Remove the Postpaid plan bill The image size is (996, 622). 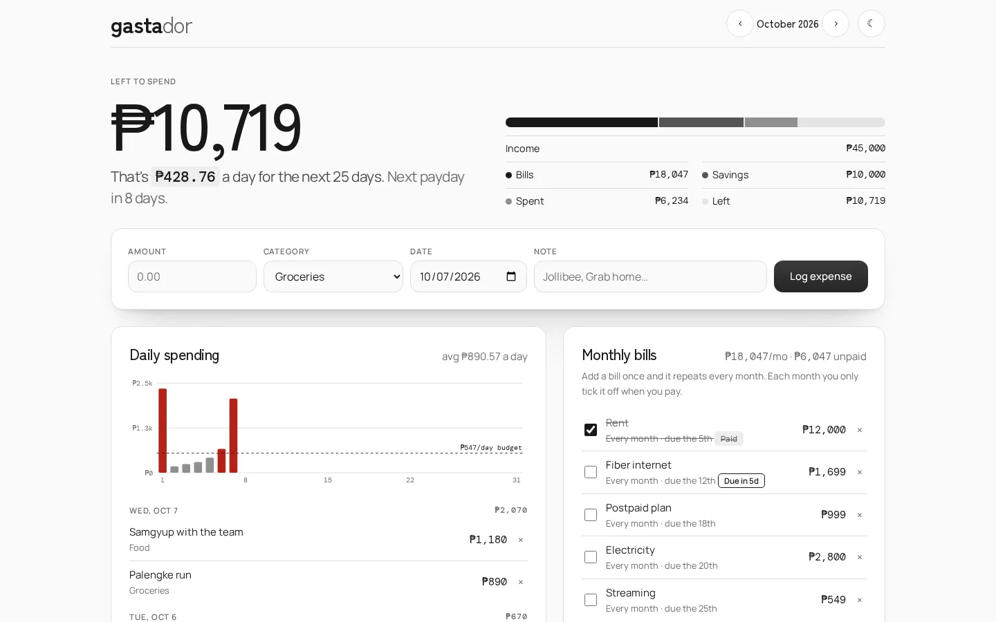coord(860,515)
